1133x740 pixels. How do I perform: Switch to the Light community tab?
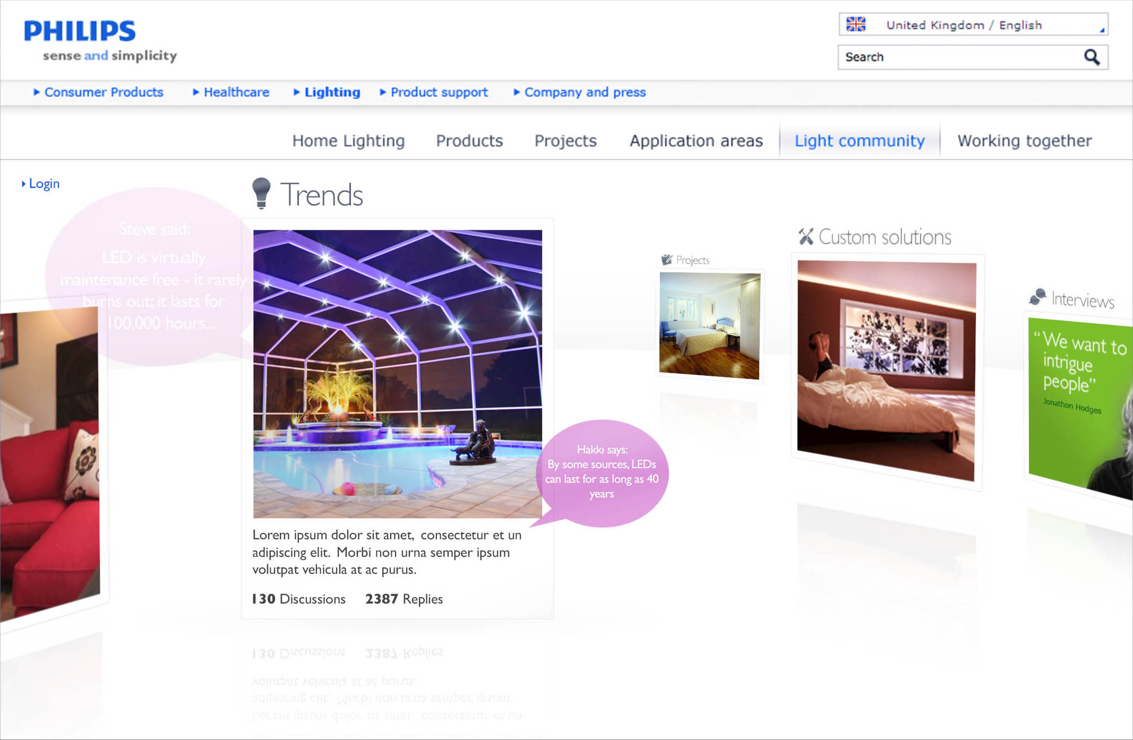859,141
